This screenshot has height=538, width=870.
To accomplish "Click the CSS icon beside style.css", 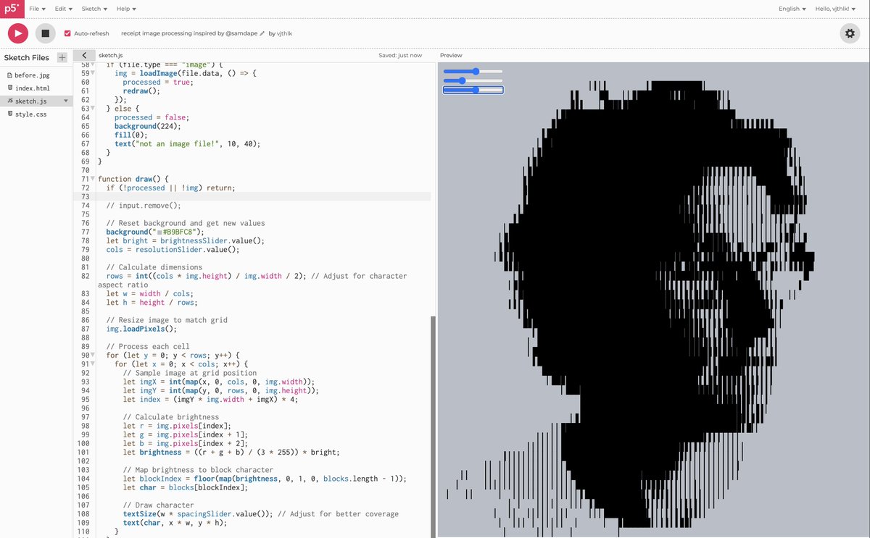I will 9,114.
